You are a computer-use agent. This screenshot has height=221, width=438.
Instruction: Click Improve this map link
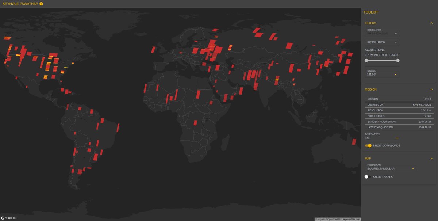coord(351,219)
